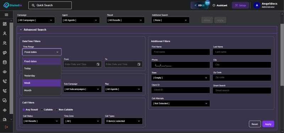Focus the Zip Code field
The height and width of the screenshot is (133, 284).
click(242, 78)
